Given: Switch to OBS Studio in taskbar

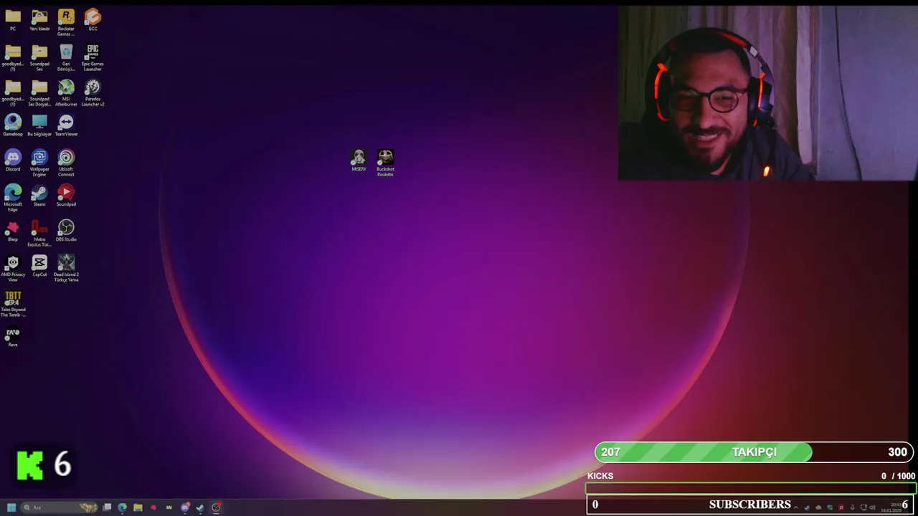Looking at the screenshot, I should pyautogui.click(x=216, y=507).
